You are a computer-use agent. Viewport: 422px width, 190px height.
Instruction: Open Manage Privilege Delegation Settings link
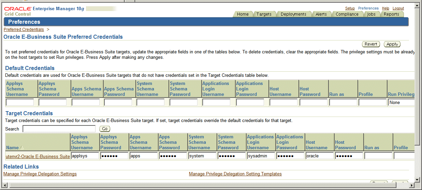[40, 174]
